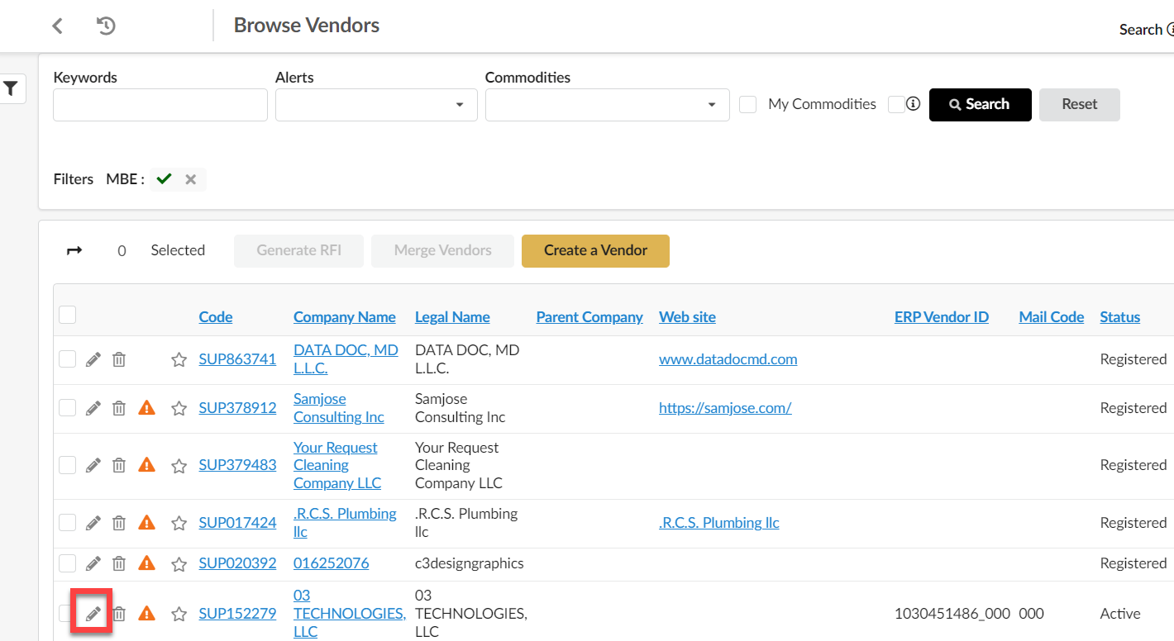Image resolution: width=1174 pixels, height=641 pixels.
Task: Open www.datadocmd.com website link
Action: click(x=728, y=359)
